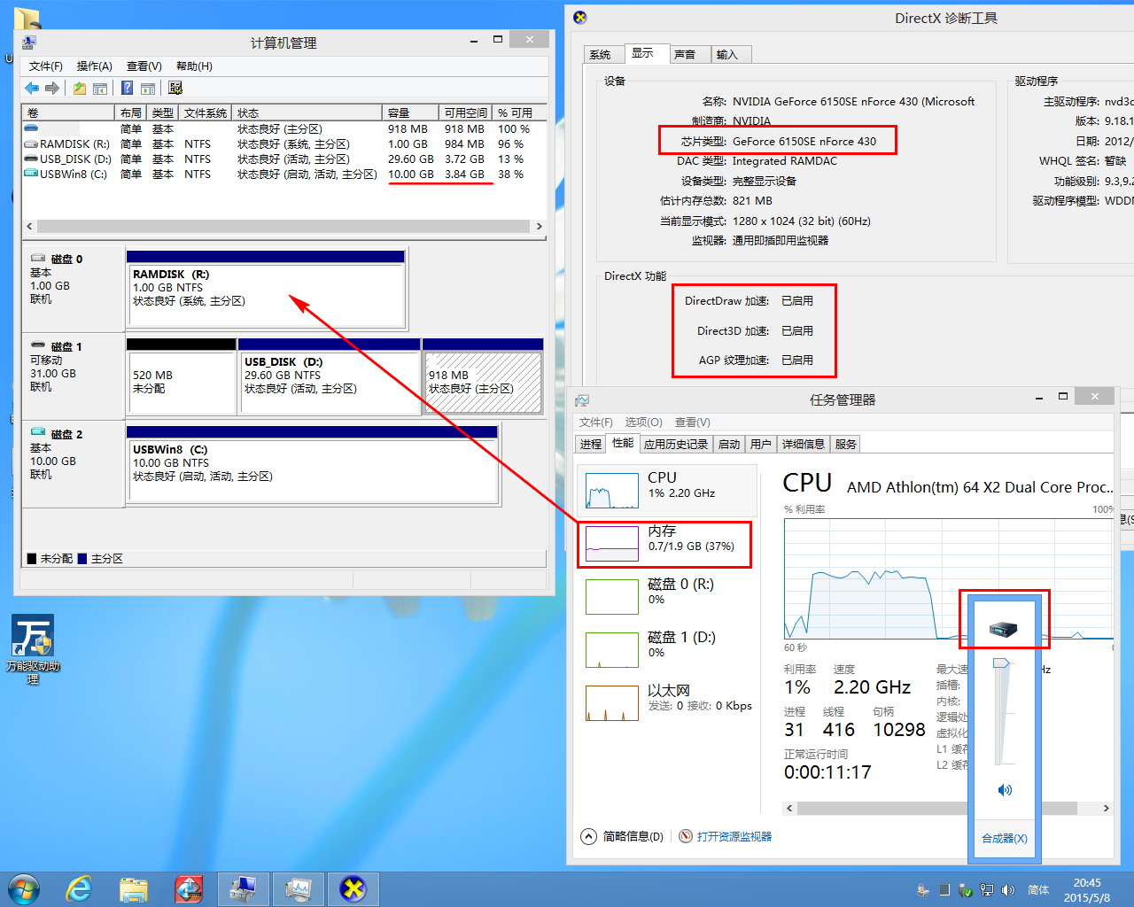Open Internet Explorer from the taskbar

tap(79, 889)
